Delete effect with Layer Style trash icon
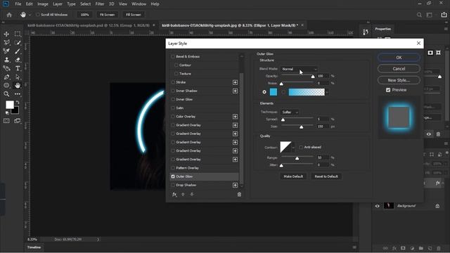The image size is (450, 253). pyautogui.click(x=239, y=195)
